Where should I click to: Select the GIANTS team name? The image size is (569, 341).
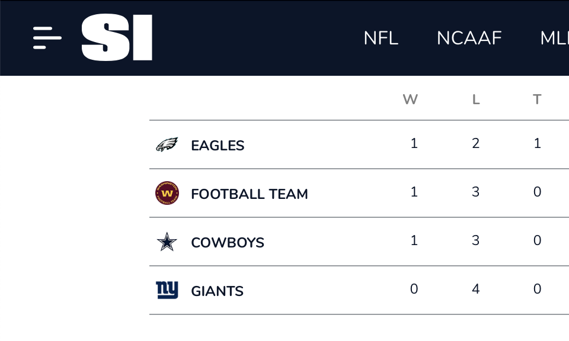[x=217, y=291]
